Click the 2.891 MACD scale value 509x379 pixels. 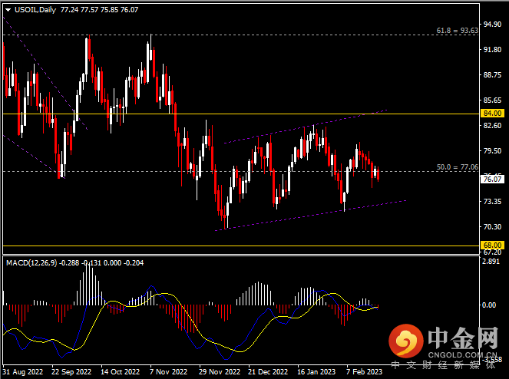493,262
